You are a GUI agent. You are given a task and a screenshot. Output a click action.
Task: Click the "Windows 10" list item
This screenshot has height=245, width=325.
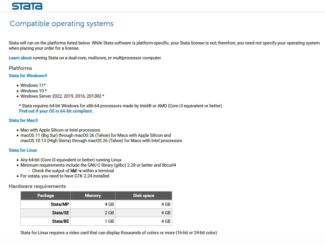(34, 91)
